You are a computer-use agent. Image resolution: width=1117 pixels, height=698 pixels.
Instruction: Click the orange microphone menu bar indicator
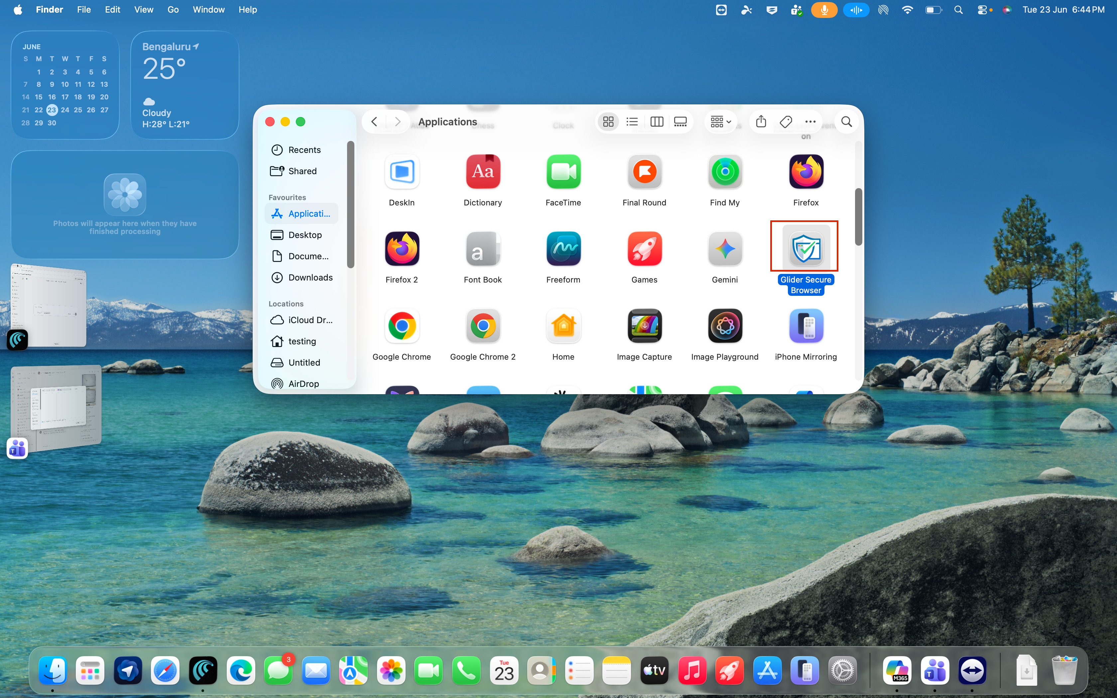tap(824, 10)
